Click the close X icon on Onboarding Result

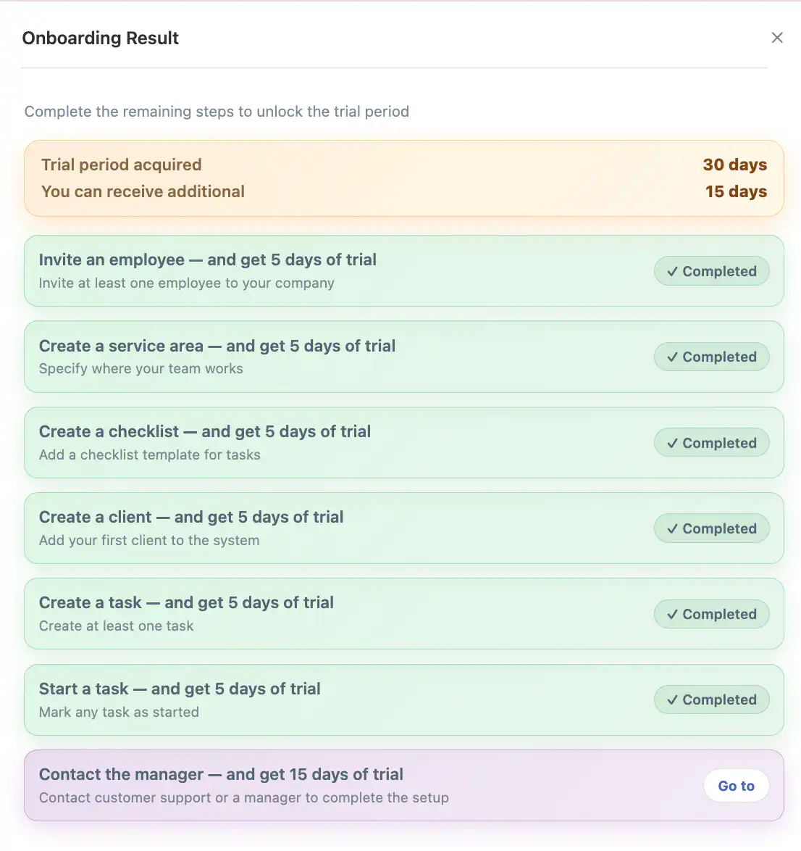click(777, 37)
